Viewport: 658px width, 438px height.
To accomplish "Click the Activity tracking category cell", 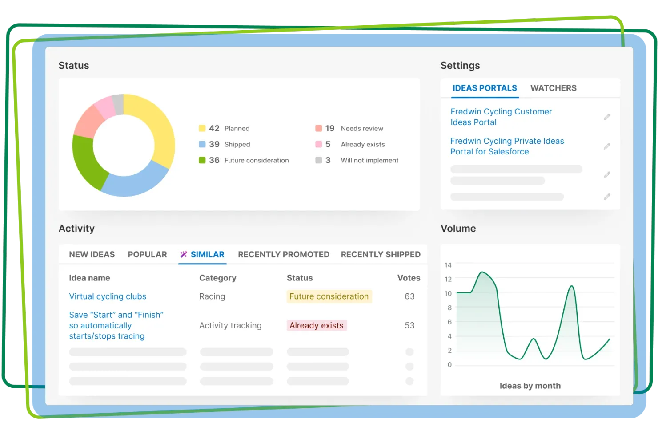I will [230, 325].
